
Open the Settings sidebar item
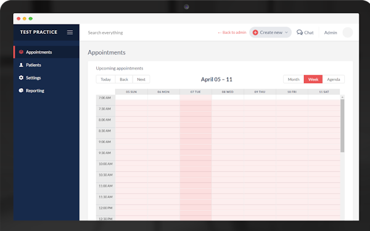tap(46, 78)
